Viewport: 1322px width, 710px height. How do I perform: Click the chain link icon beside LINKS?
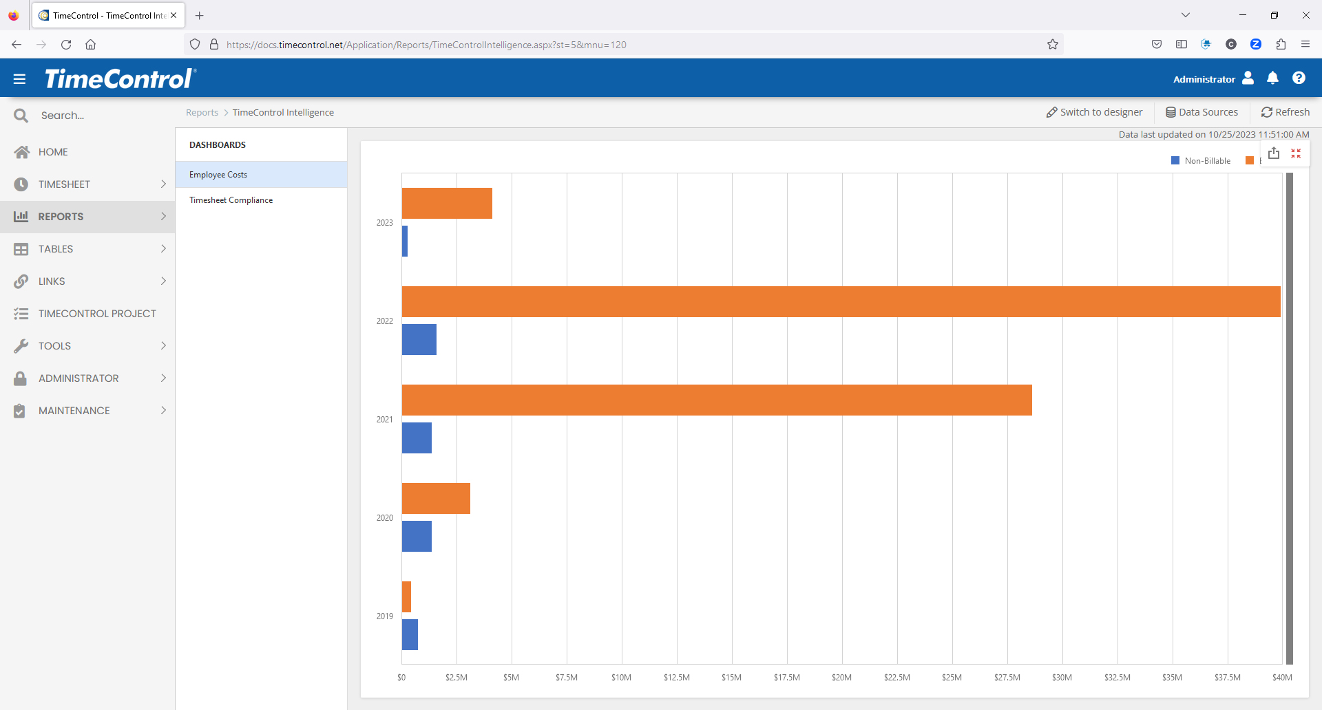(21, 281)
